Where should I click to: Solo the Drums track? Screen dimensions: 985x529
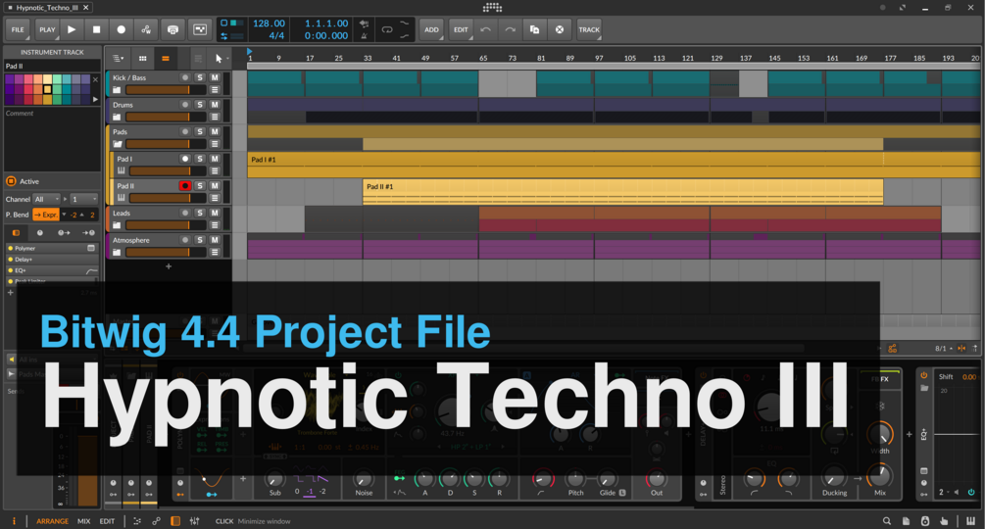pos(200,105)
